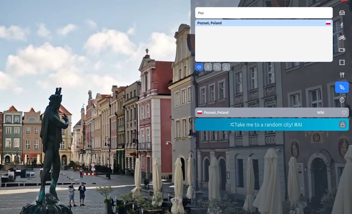Open the Wiki link for Poznań
The height and width of the screenshot is (214, 352).
tap(321, 112)
